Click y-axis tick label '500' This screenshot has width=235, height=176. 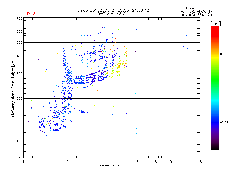(19, 43)
